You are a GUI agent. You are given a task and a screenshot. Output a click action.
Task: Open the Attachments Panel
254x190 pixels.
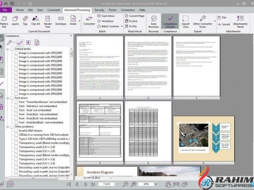240,22
